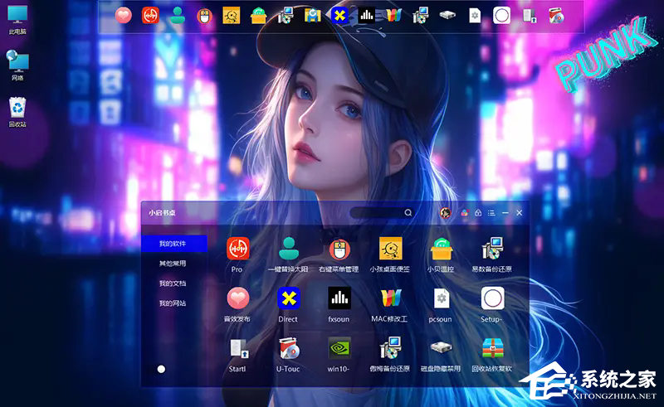Open Pro app in 小启书桌 window
This screenshot has height=407, width=664.
tap(237, 249)
